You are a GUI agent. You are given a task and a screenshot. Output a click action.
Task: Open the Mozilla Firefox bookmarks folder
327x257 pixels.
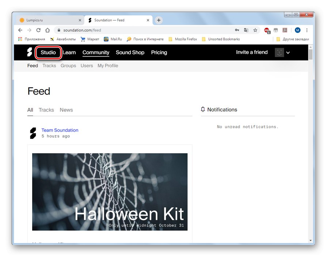[x=183, y=39]
